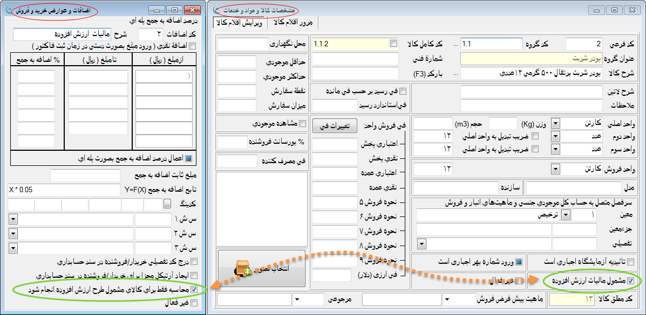
Task: Open the ماهیت پیش فرض فروش dropdown
Action: click(446, 298)
